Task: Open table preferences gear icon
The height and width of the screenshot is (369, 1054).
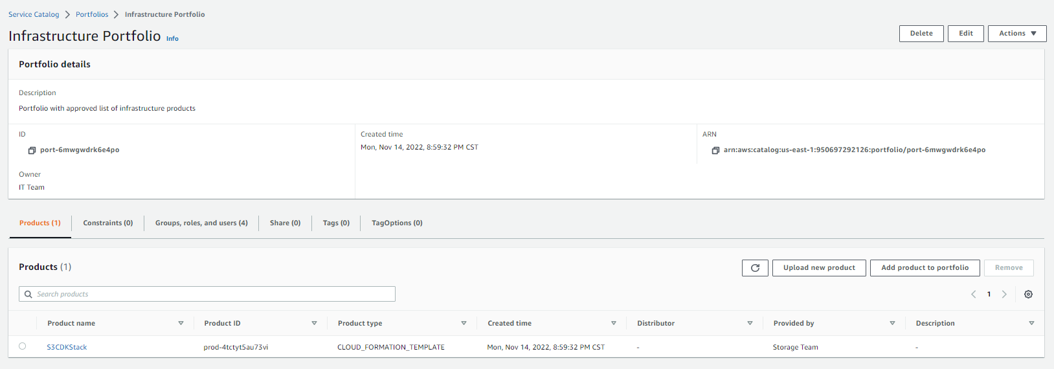Action: point(1028,295)
